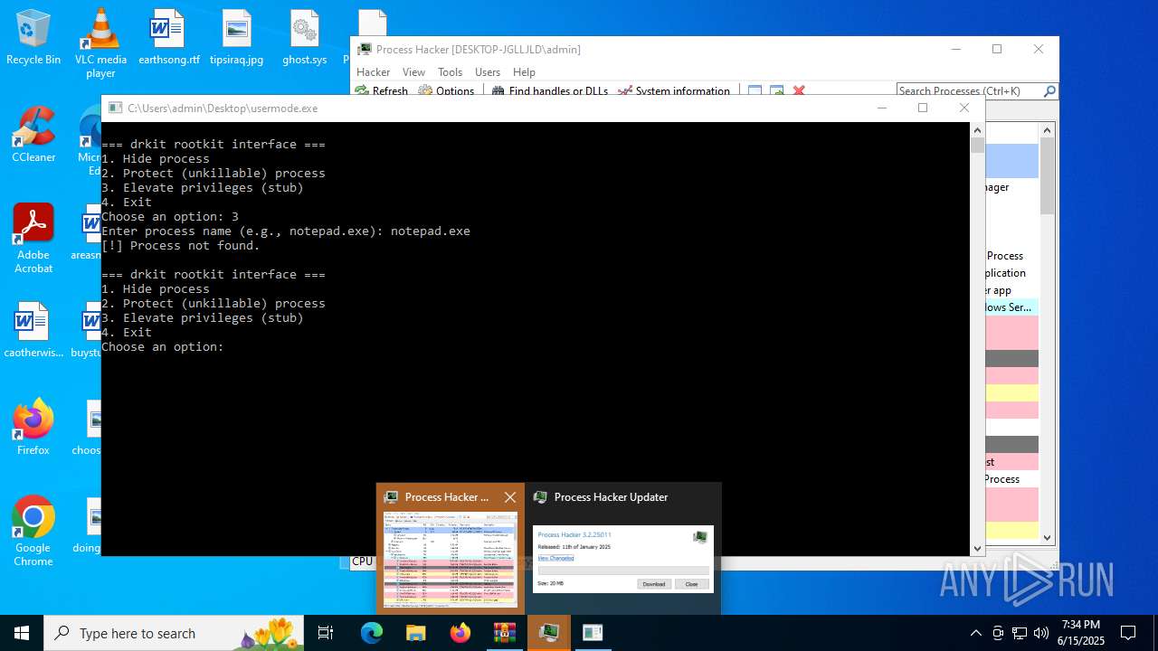Open the Help menu in Process Hacker
Viewport: 1158px width, 651px height.
(524, 72)
